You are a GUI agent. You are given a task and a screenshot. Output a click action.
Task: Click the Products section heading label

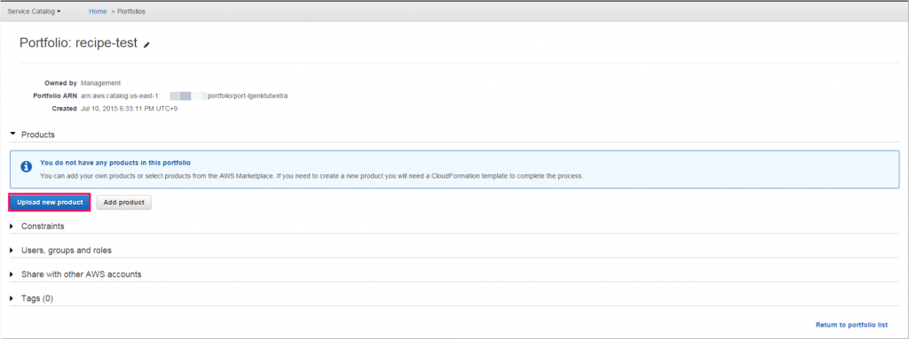coord(38,135)
